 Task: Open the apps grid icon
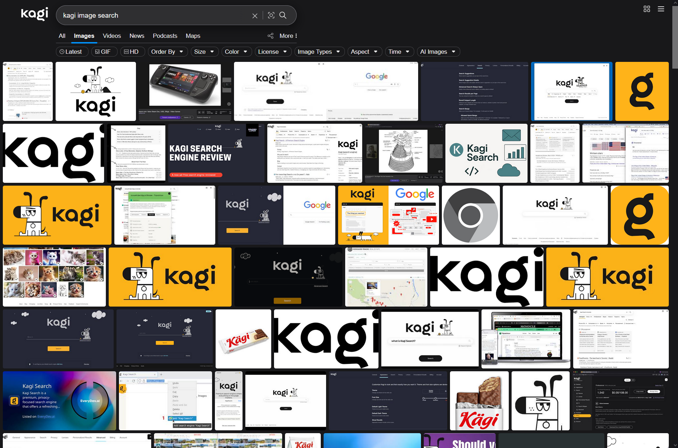646,9
